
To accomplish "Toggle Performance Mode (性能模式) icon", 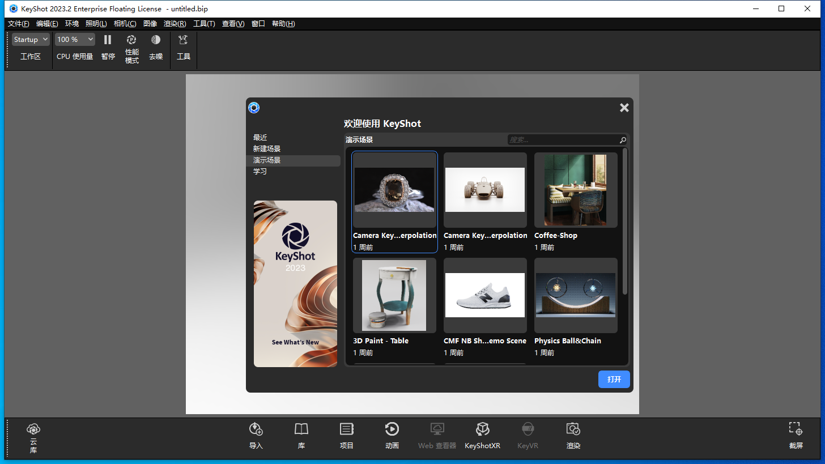I will 131,40.
